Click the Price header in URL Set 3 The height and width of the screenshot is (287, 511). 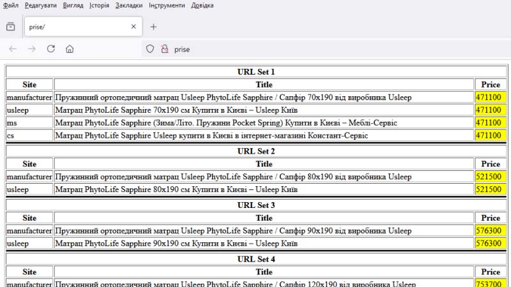tap(491, 218)
